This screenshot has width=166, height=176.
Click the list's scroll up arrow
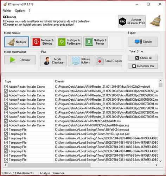160,81
